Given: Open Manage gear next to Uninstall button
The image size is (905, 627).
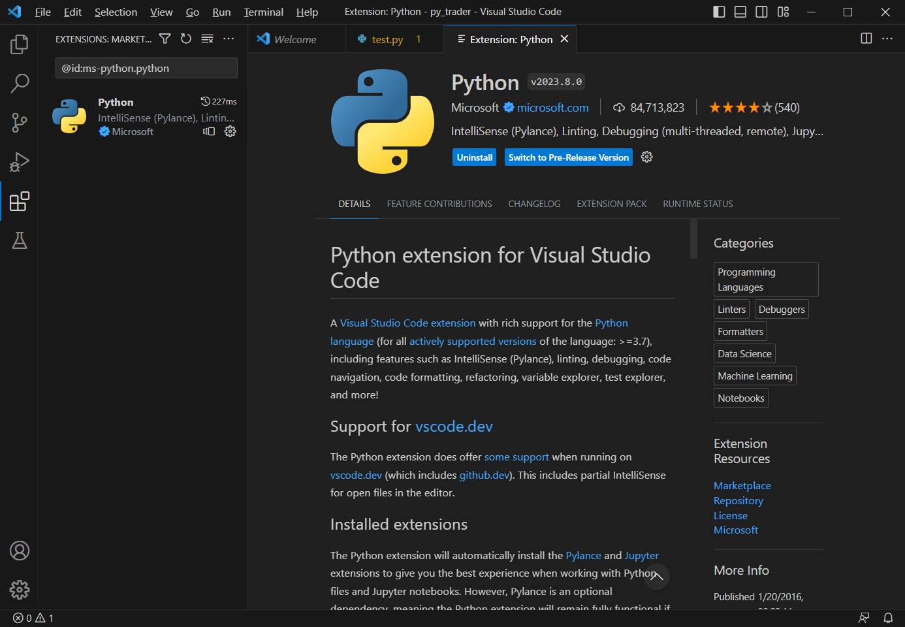Looking at the screenshot, I should (x=646, y=157).
